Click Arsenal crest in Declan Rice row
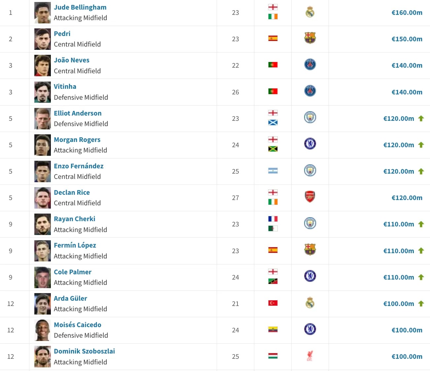The width and height of the screenshot is (430, 371). click(x=310, y=197)
